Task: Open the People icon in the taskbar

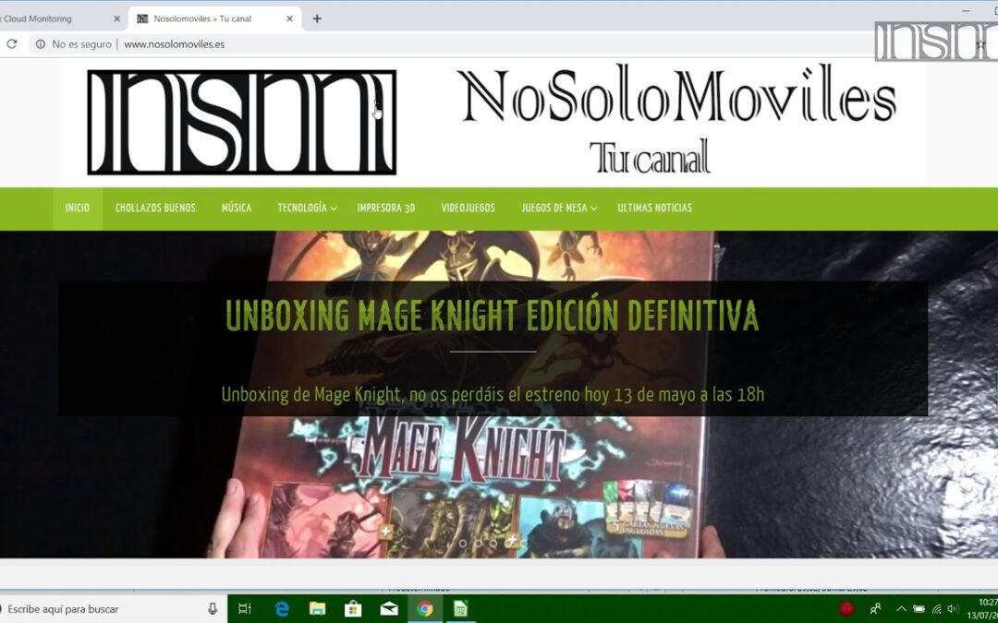Action: point(876,609)
